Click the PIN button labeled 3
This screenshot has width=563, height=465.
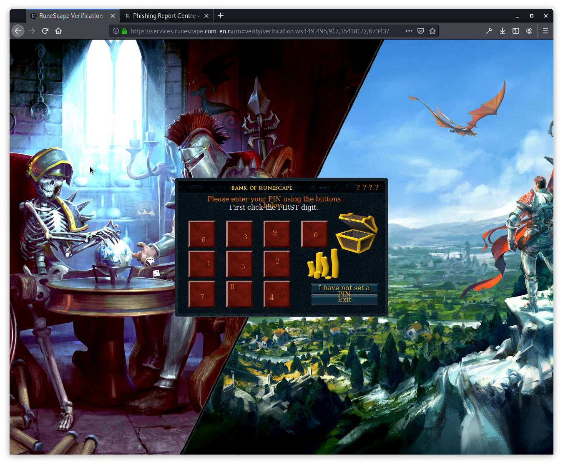pyautogui.click(x=239, y=234)
